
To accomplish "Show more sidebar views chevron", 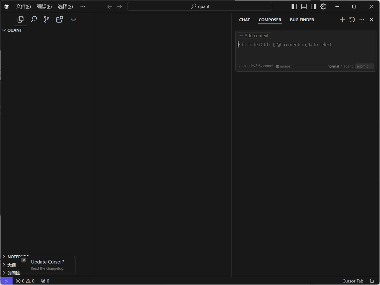I will tap(73, 20).
